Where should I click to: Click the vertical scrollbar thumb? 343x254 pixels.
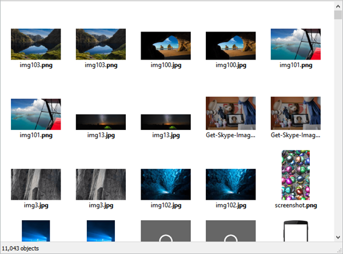tap(338, 15)
